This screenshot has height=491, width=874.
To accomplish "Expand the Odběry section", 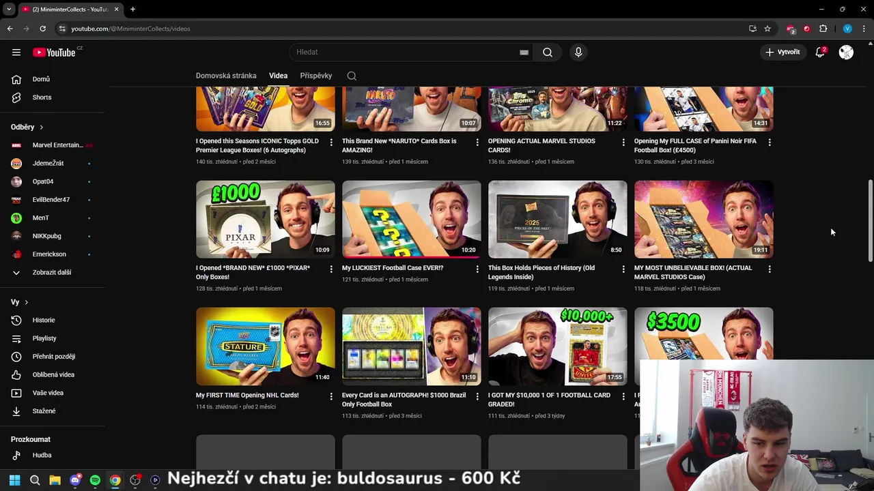I will tap(27, 127).
